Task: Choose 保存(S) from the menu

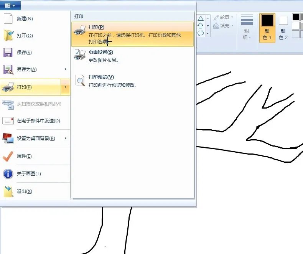Action: pos(24,53)
